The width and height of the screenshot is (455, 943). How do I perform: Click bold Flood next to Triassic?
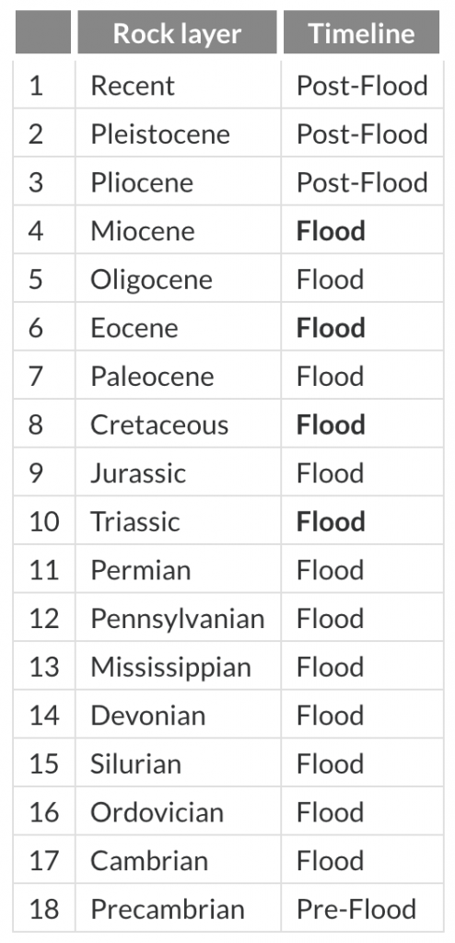(331, 521)
